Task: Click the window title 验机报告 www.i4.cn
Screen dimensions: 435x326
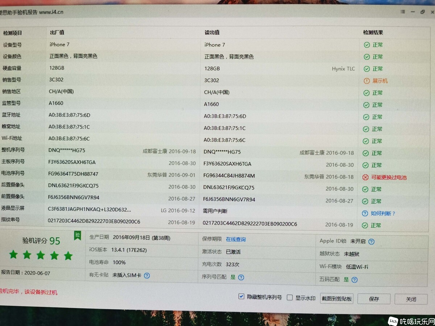Action: click(x=32, y=12)
